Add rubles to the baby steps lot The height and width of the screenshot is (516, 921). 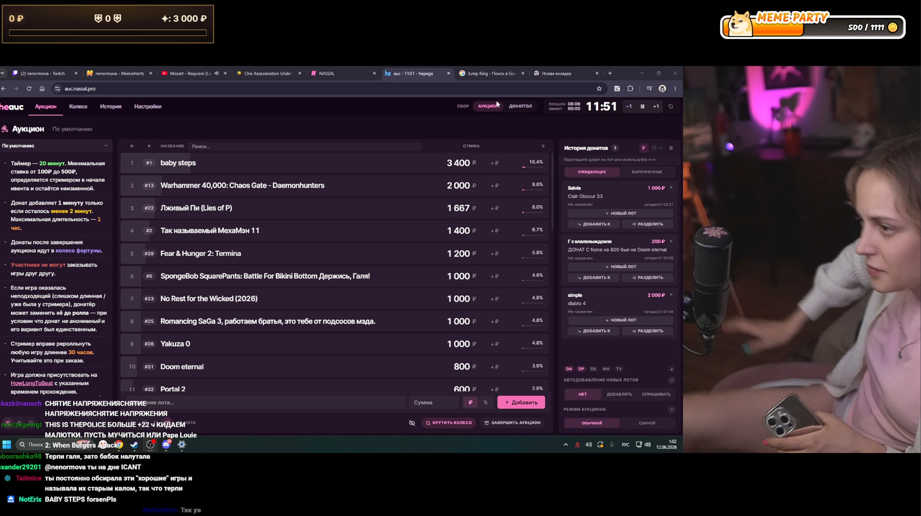(495, 163)
